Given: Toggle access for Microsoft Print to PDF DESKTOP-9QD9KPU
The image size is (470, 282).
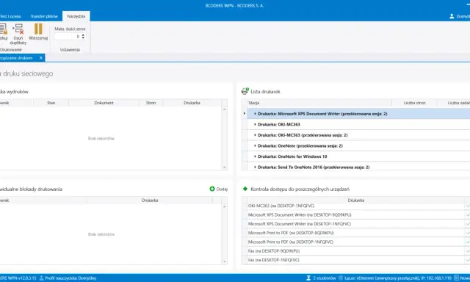Looking at the screenshot, I should pyautogui.click(x=467, y=233).
